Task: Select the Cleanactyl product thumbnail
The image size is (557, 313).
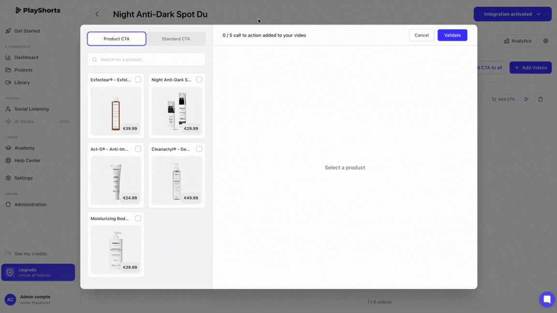Action: [x=177, y=180]
